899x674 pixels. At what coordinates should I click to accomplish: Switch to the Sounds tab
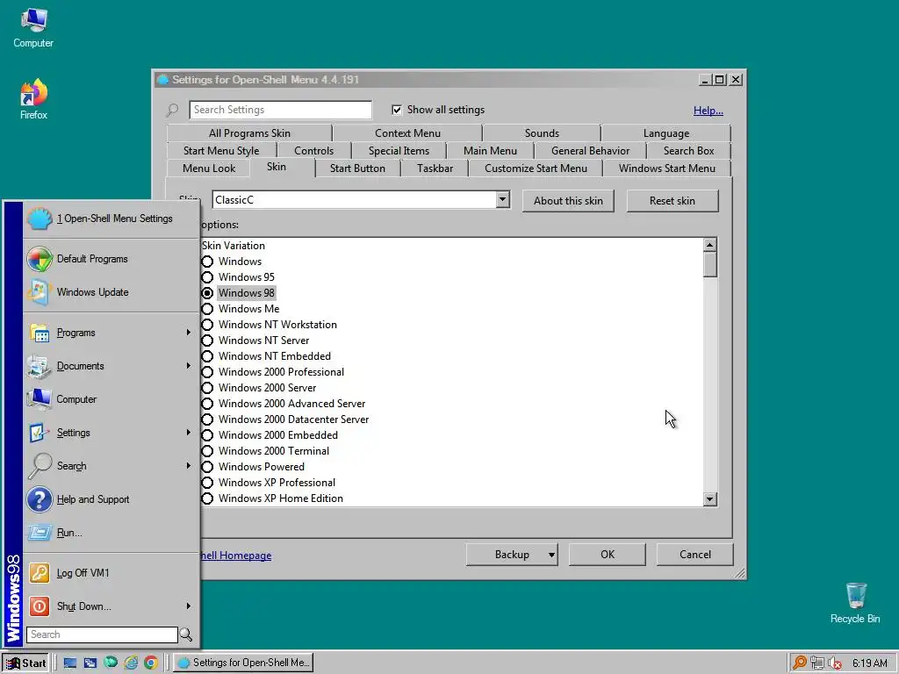[542, 133]
